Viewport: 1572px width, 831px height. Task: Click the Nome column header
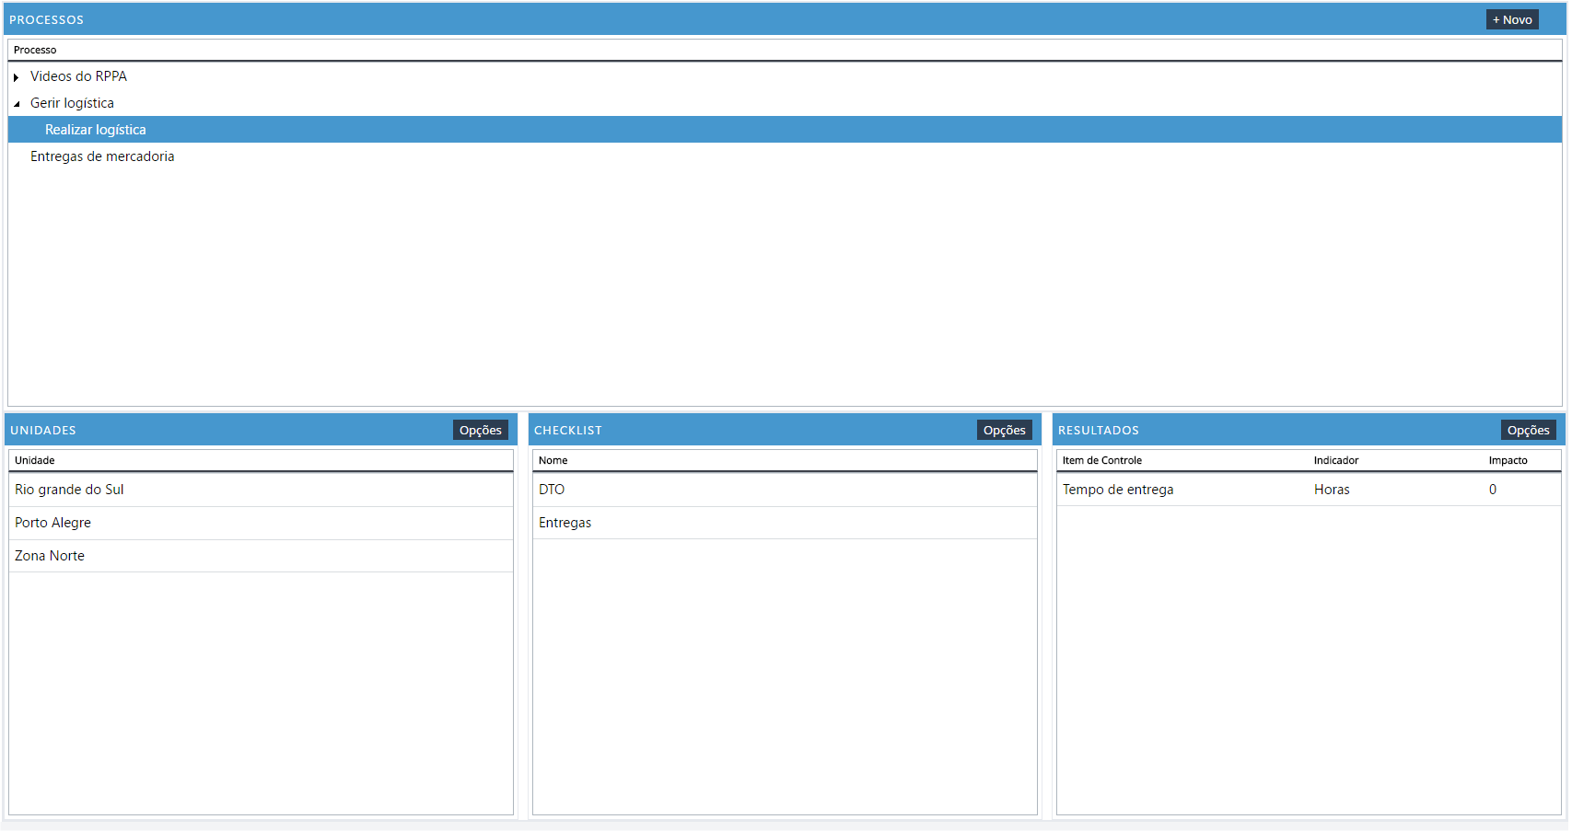[x=553, y=460]
